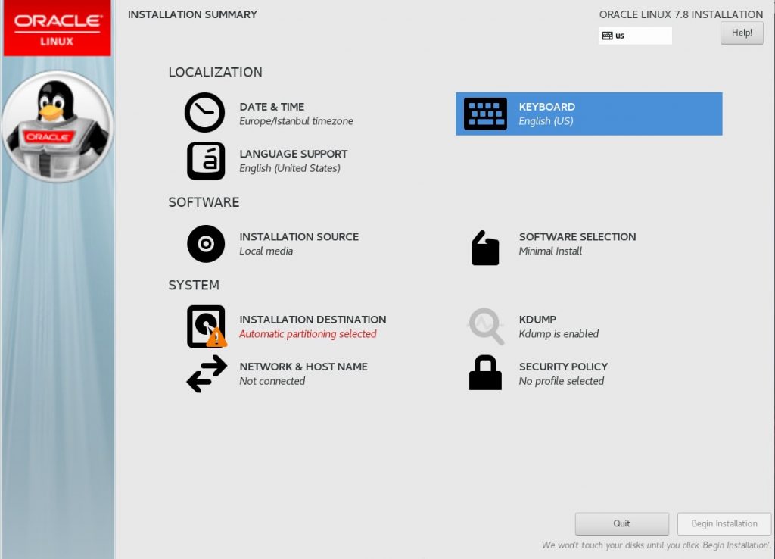Open 'SOFTWARE SELECTION' label
Image resolution: width=775 pixels, height=559 pixels.
(577, 237)
